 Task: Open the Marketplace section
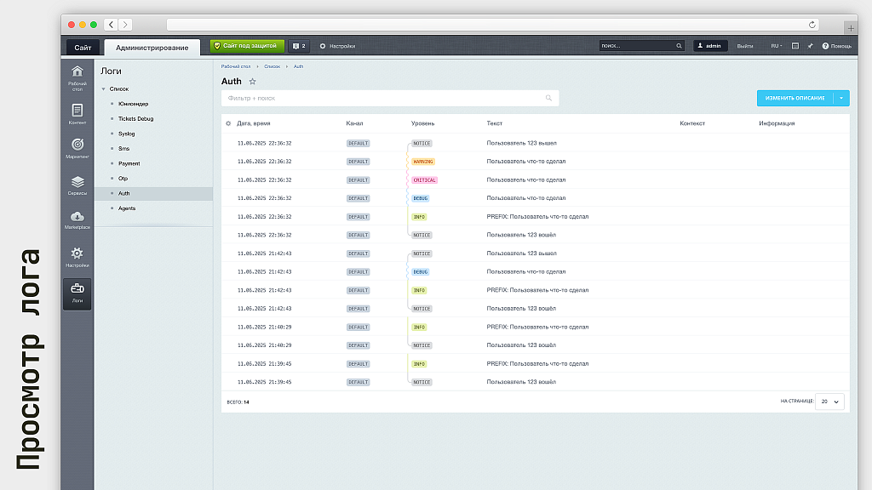(77, 220)
